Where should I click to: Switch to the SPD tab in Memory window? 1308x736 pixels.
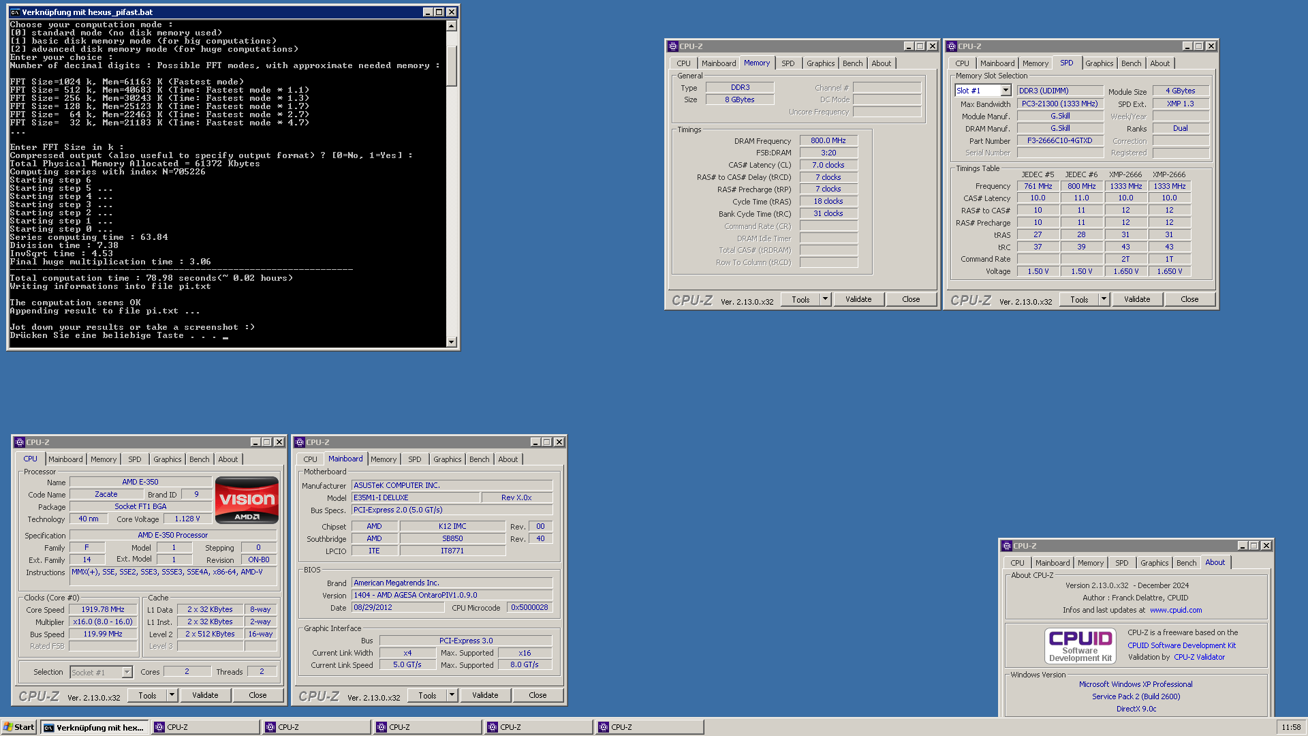788,63
